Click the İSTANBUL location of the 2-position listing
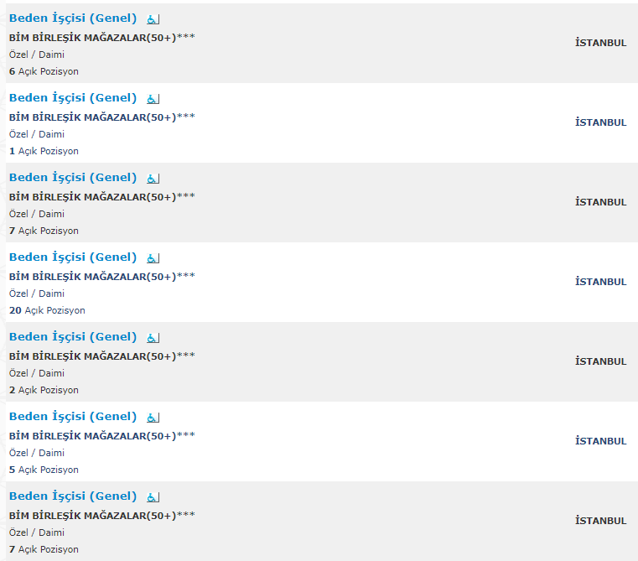638x561 pixels. coord(600,361)
